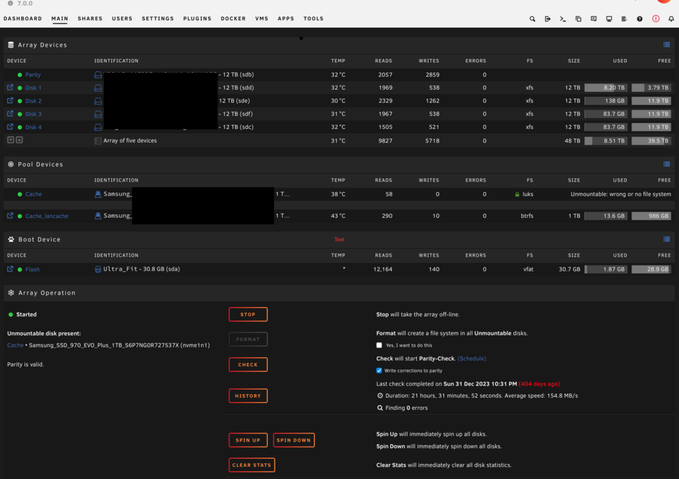The height and width of the screenshot is (479, 679).
Task: Uncheck 'Write corrections to parity'
Action: (x=380, y=370)
